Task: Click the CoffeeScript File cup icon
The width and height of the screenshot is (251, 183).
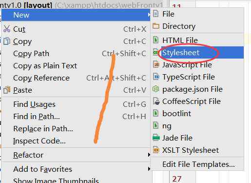Action: (x=156, y=101)
